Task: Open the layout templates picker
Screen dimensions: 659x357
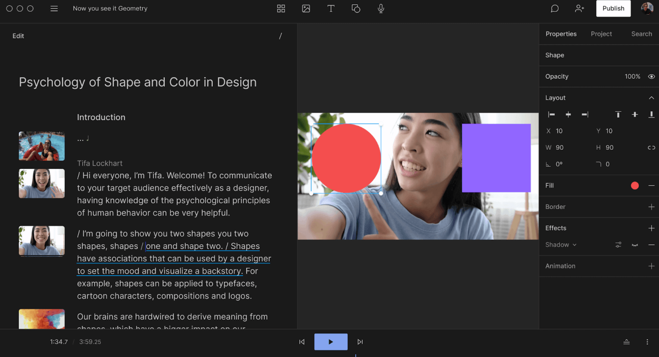Action: point(281,8)
